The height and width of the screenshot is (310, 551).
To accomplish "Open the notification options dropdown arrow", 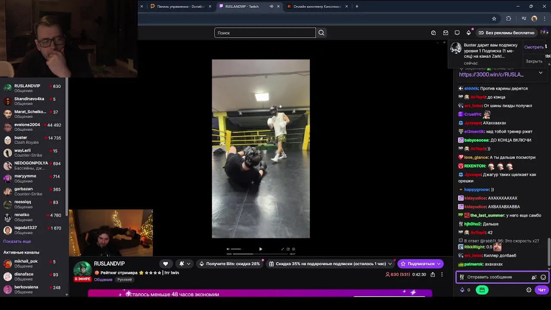I will pyautogui.click(x=189, y=263).
